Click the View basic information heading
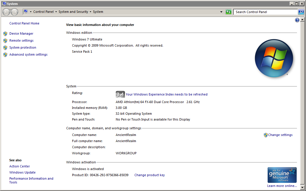 coord(100,25)
